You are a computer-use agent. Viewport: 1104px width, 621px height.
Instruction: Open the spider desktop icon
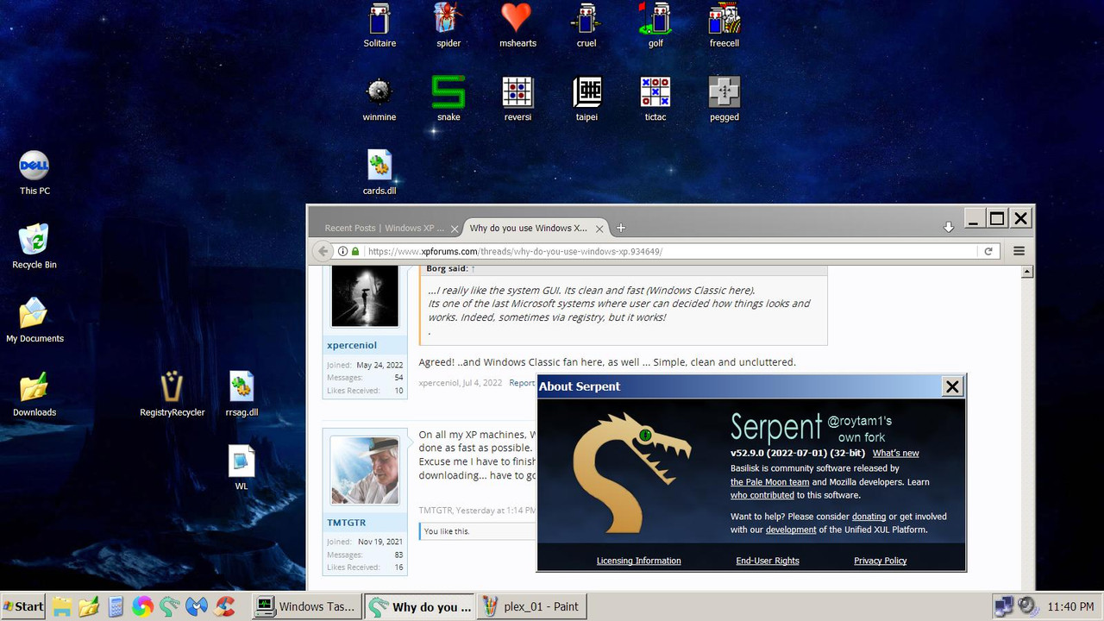tap(448, 26)
